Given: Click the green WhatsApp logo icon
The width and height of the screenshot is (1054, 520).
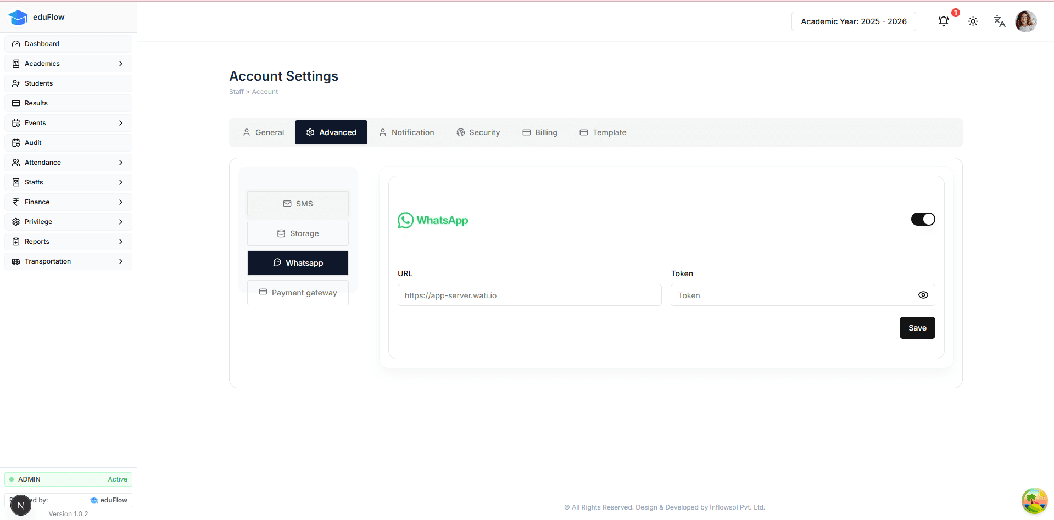Looking at the screenshot, I should coord(405,220).
